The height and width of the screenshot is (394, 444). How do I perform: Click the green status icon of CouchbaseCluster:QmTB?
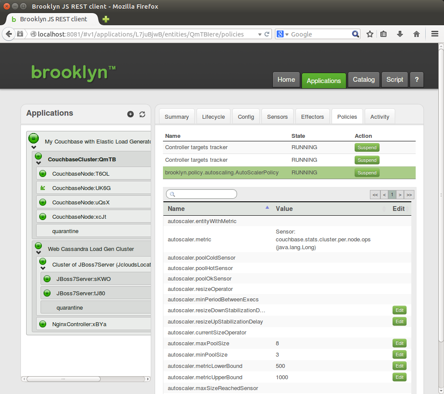(38, 156)
